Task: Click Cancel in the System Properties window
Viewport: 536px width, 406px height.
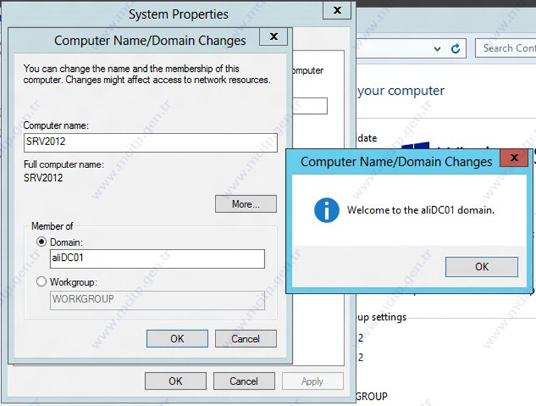Action: coord(244,381)
